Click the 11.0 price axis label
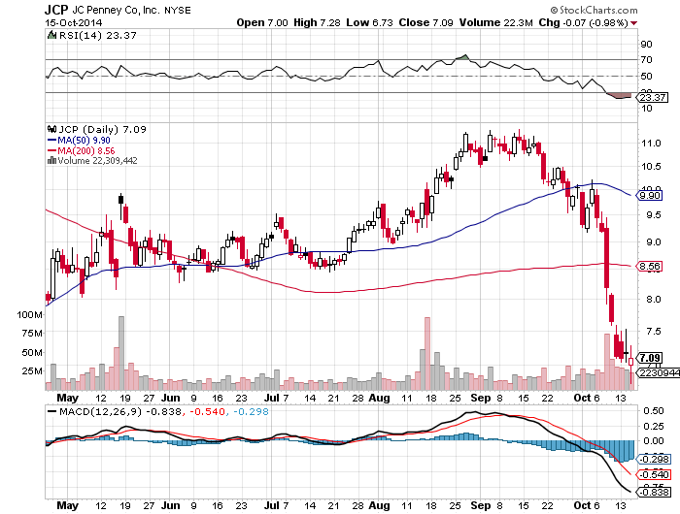The height and width of the screenshot is (514, 680). click(652, 144)
